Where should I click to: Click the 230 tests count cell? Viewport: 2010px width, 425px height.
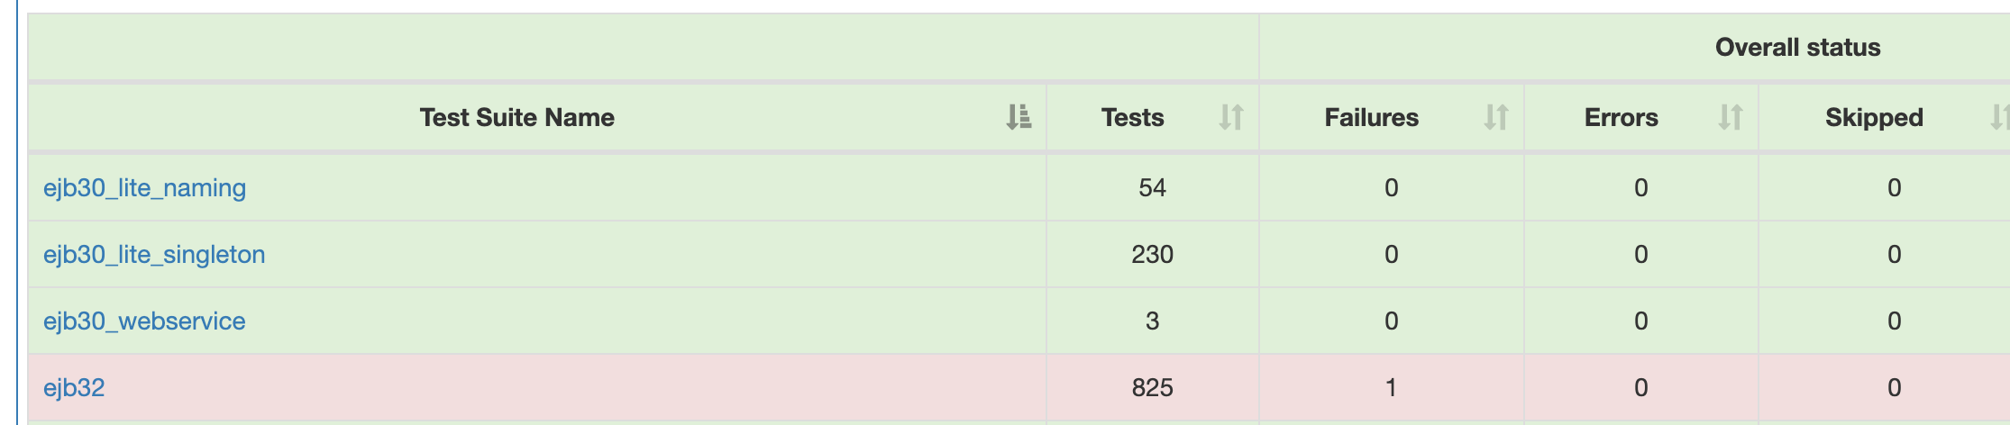[x=1152, y=254]
